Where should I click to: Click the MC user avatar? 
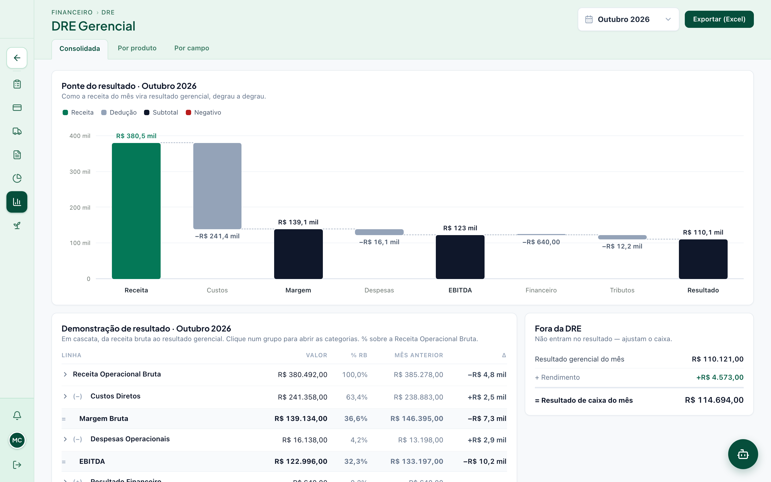pos(17,440)
